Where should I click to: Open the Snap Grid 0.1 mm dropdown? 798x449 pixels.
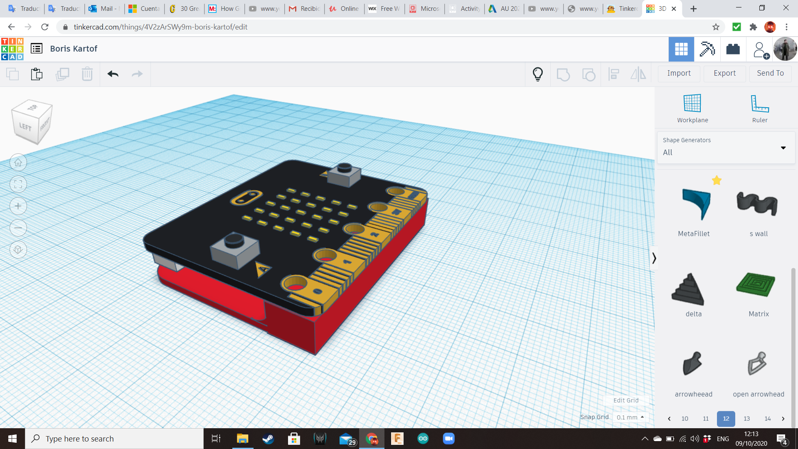coord(630,417)
